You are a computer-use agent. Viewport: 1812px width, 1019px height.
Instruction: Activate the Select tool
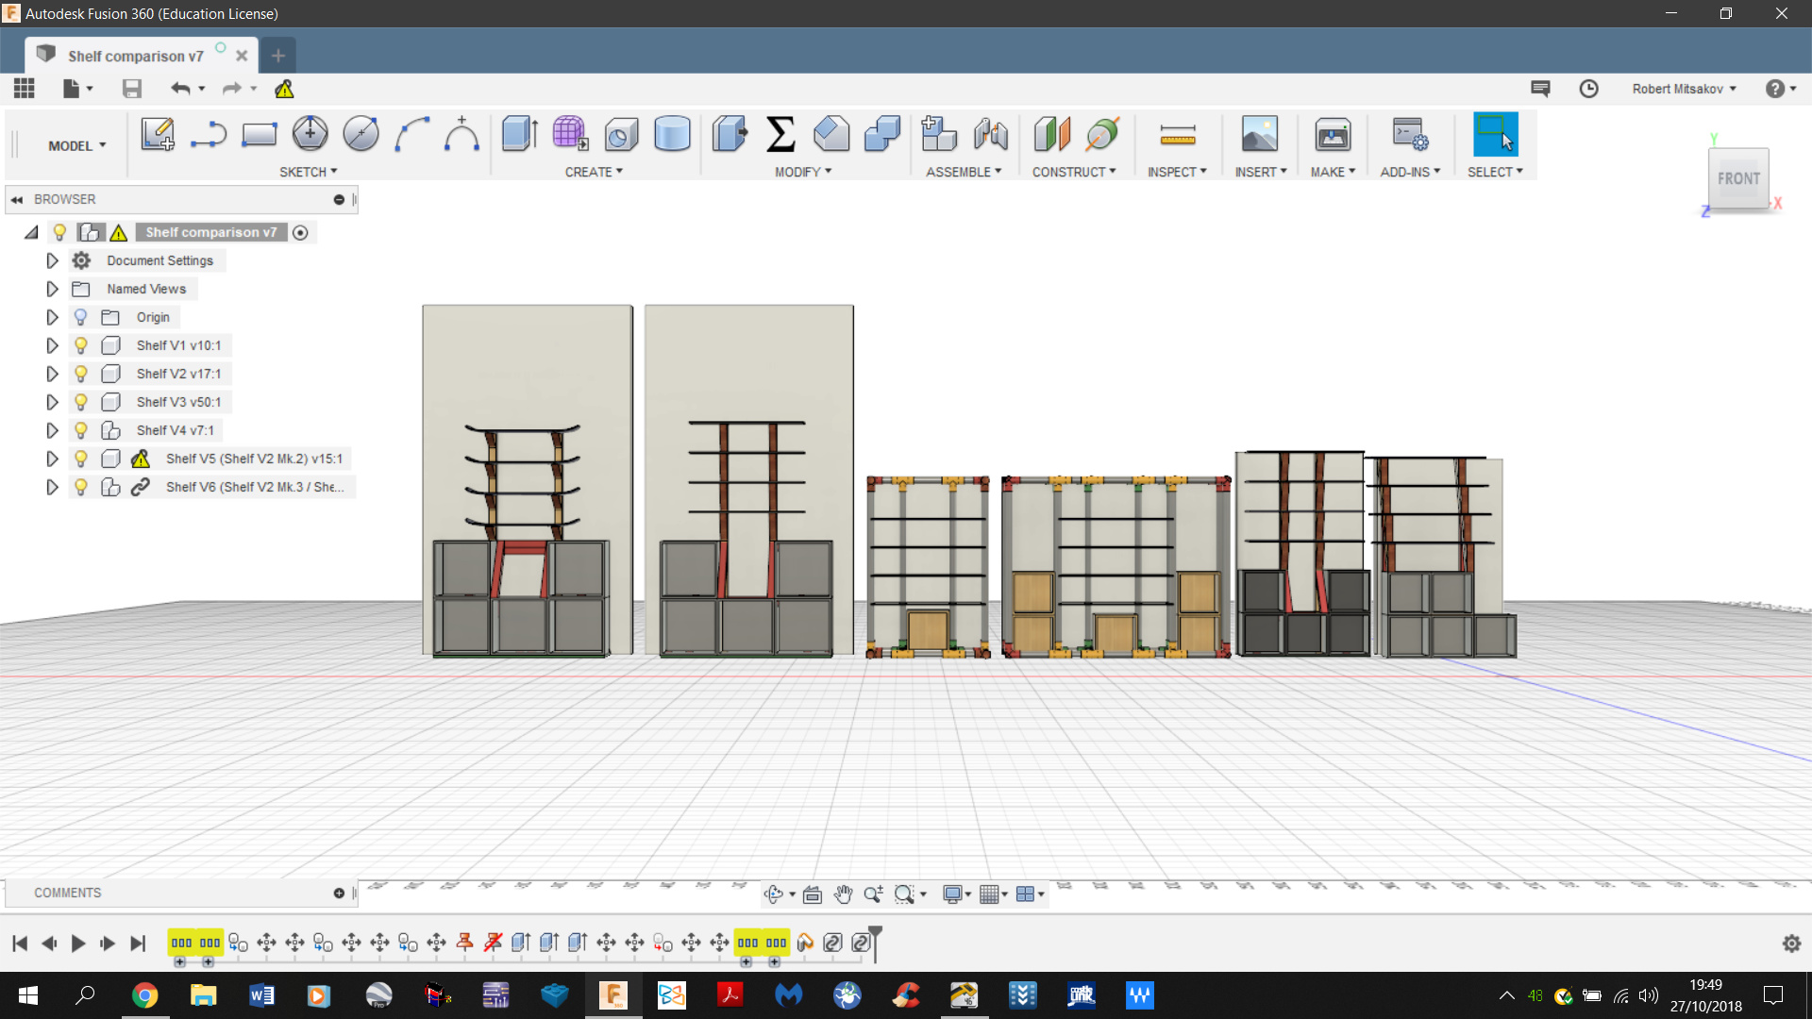pyautogui.click(x=1496, y=134)
